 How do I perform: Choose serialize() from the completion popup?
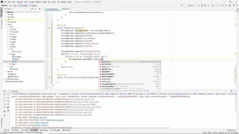(x=130, y=64)
